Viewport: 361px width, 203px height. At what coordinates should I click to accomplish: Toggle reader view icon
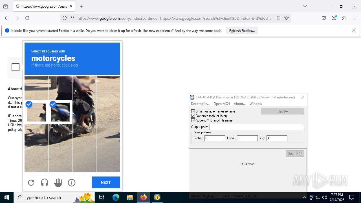pyautogui.click(x=279, y=18)
